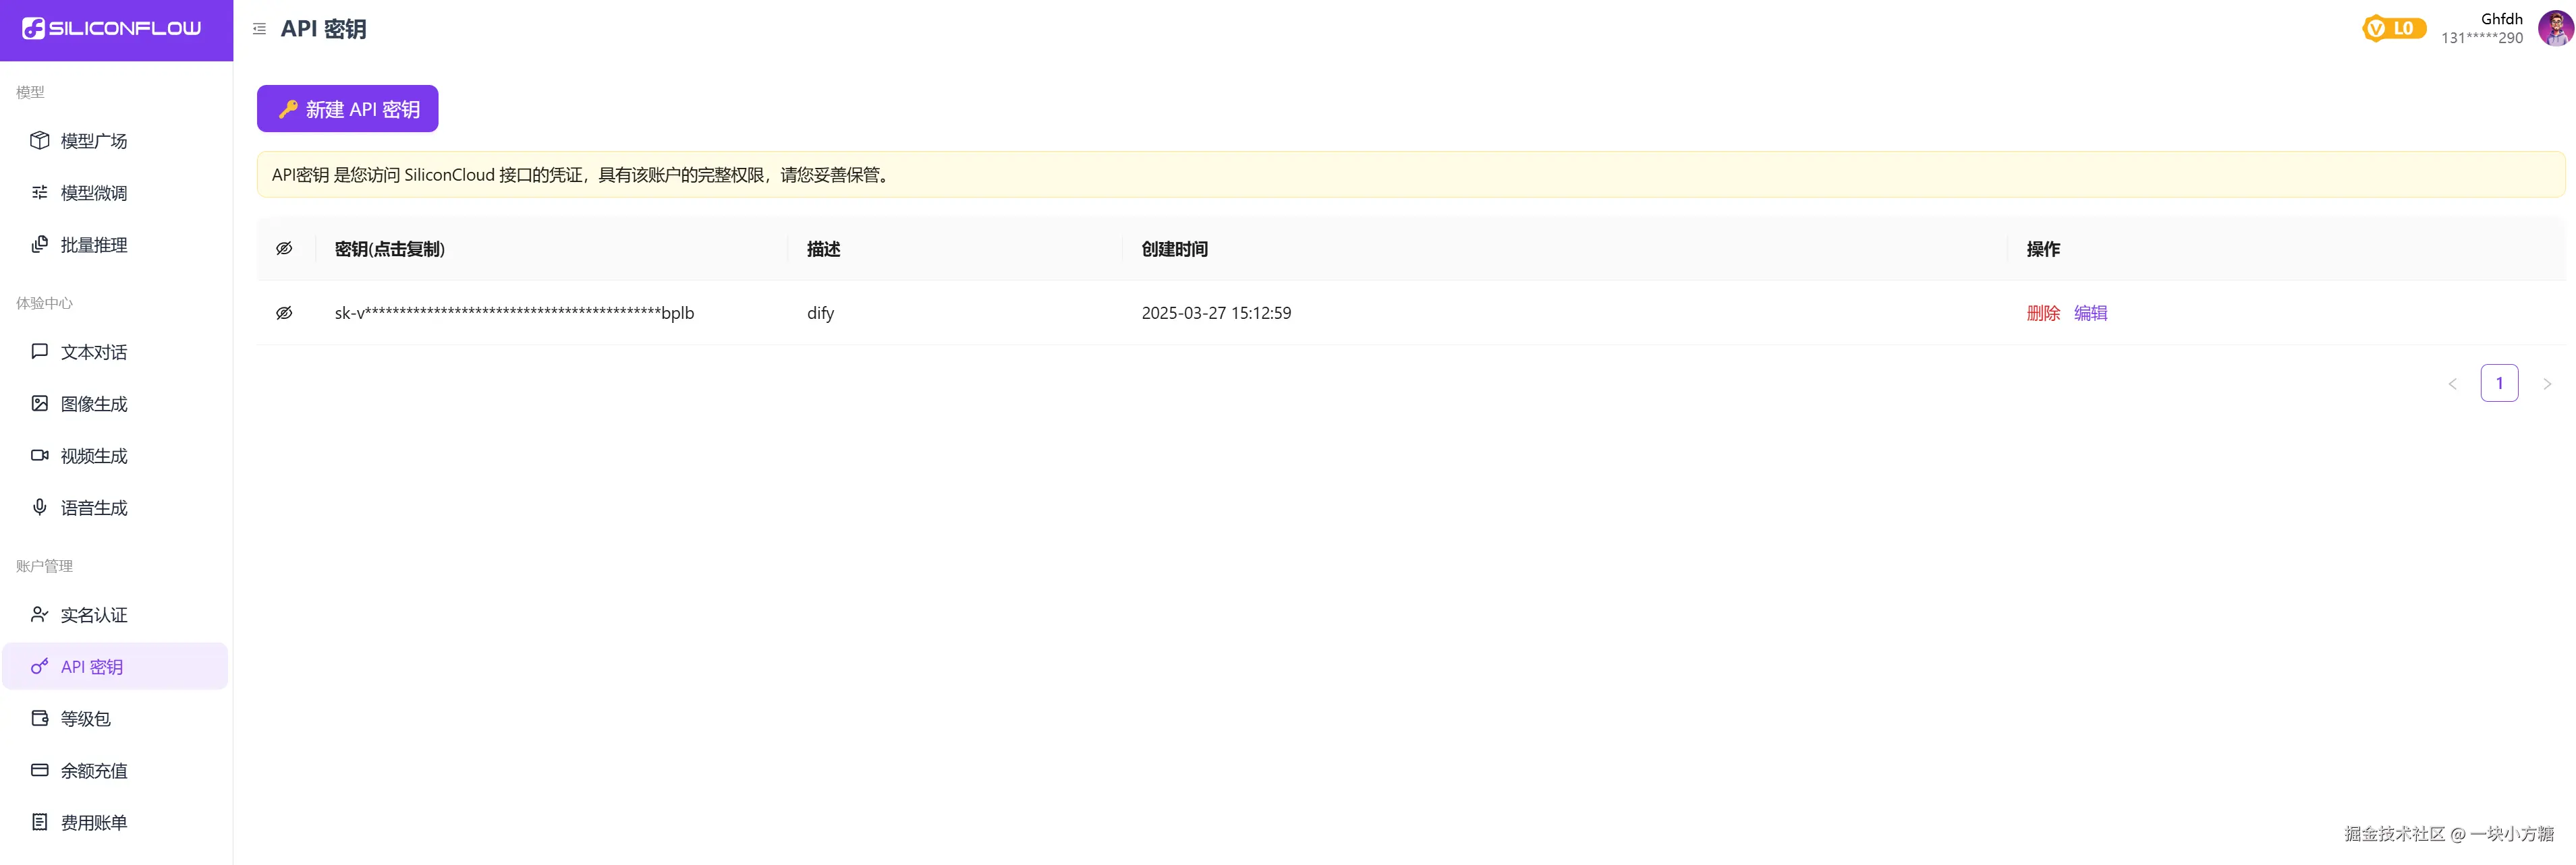Click the 语音生成 microphone icon
This screenshot has height=865, width=2576.
(x=40, y=508)
